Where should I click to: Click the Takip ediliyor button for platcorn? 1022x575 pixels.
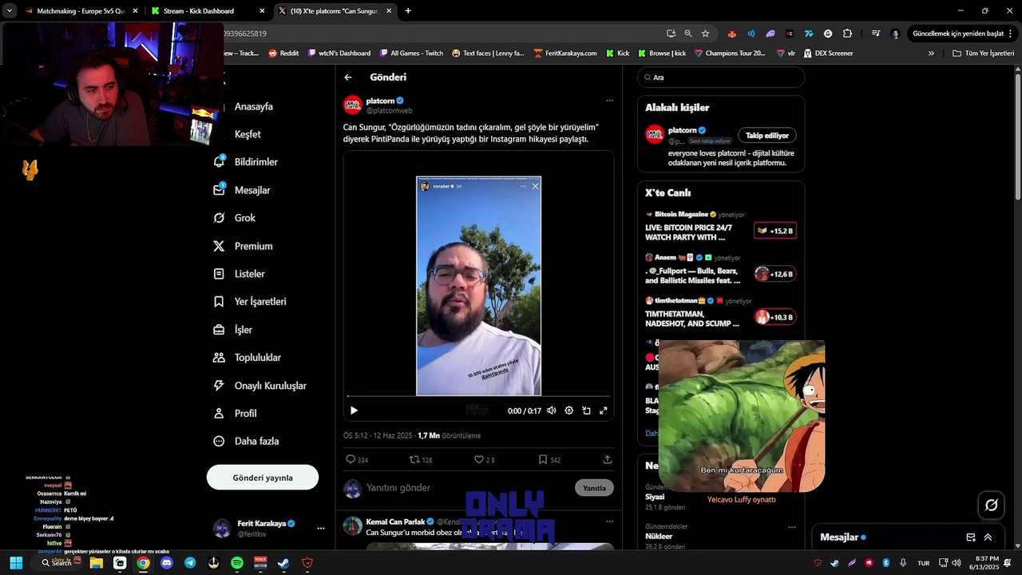(x=766, y=135)
